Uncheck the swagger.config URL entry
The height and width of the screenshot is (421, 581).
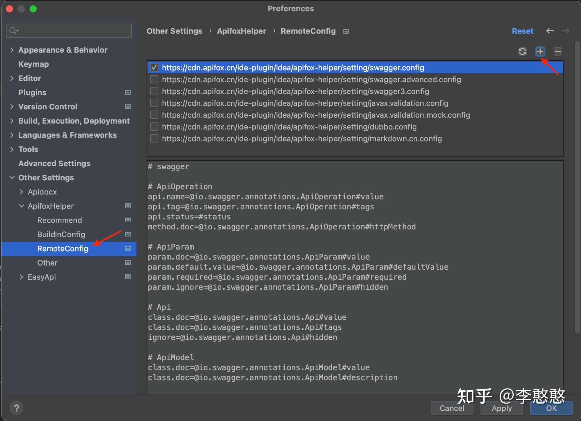click(154, 67)
